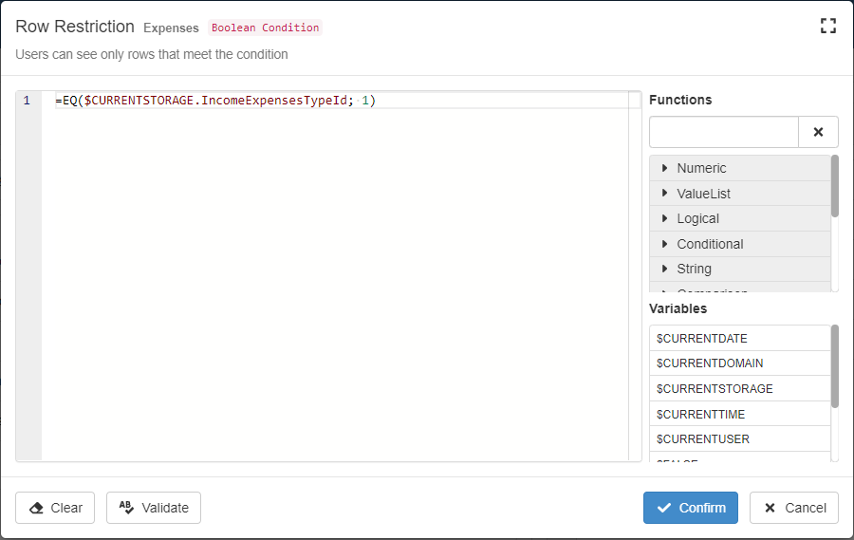Expand the ValueList functions group
This screenshot has height=540, width=854.
click(702, 194)
